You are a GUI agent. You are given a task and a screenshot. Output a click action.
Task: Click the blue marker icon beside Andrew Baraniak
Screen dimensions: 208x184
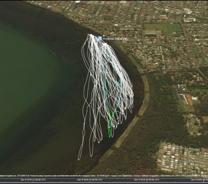click(x=100, y=38)
